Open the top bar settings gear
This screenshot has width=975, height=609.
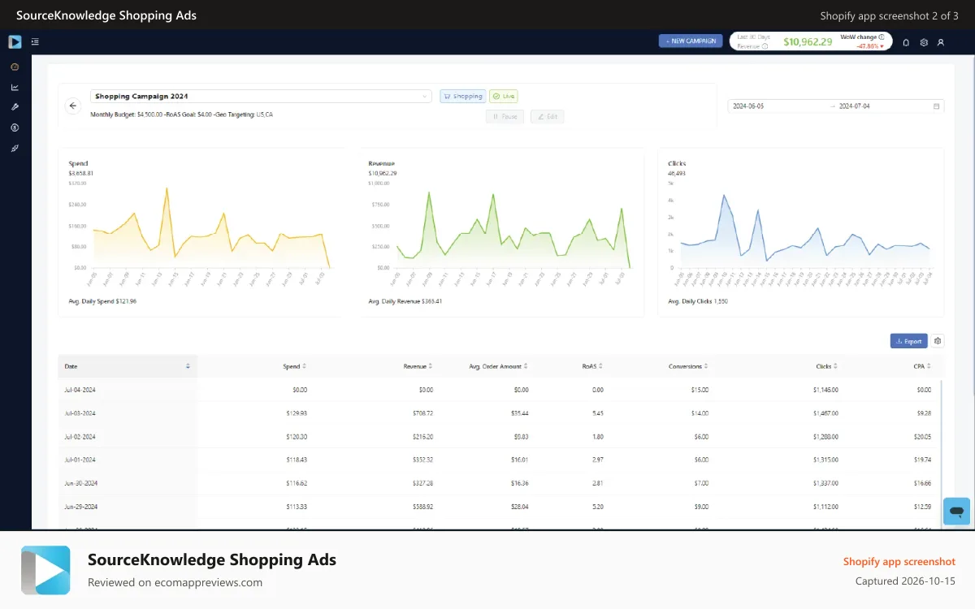coord(924,42)
